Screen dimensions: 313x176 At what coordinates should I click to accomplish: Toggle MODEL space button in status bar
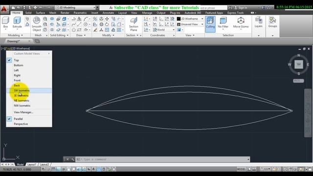[241, 169]
